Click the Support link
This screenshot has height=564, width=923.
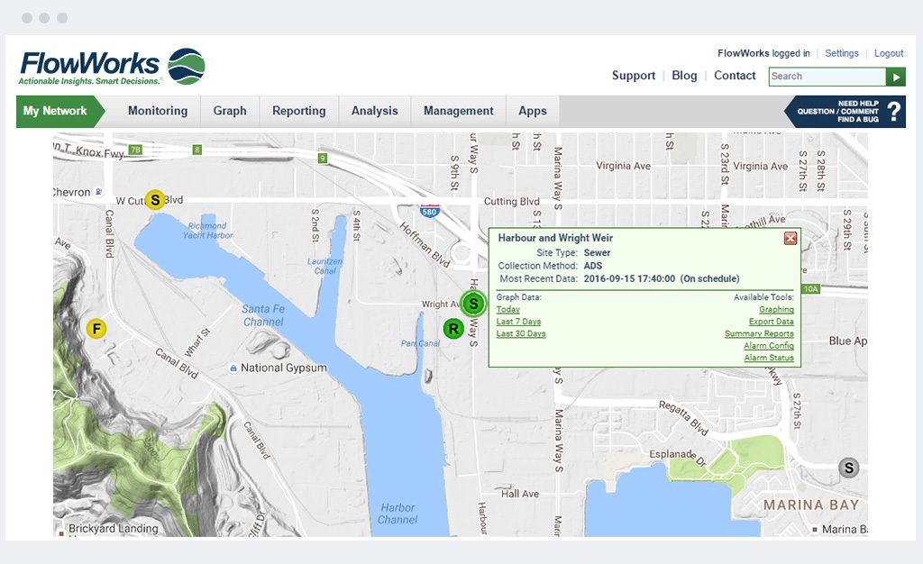(634, 76)
